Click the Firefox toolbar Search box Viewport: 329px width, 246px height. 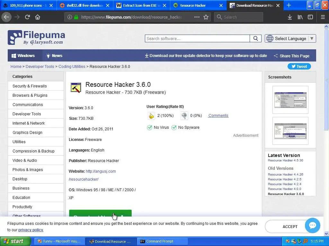click(238, 17)
